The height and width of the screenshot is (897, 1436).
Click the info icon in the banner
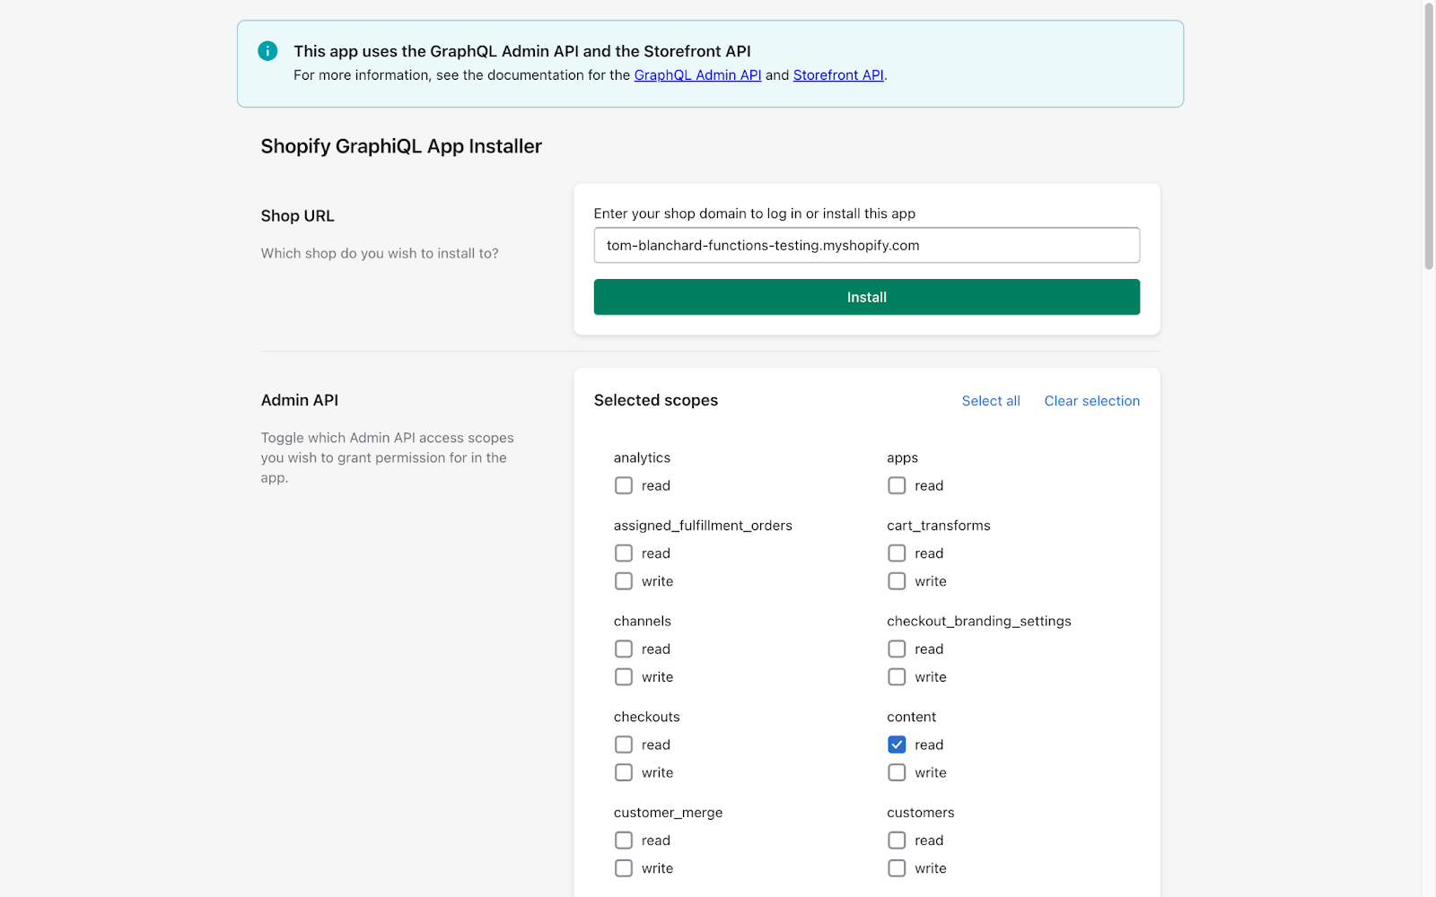pos(267,51)
